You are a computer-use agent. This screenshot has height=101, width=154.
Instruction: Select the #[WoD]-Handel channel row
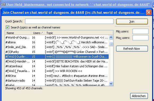[x=57, y=61]
